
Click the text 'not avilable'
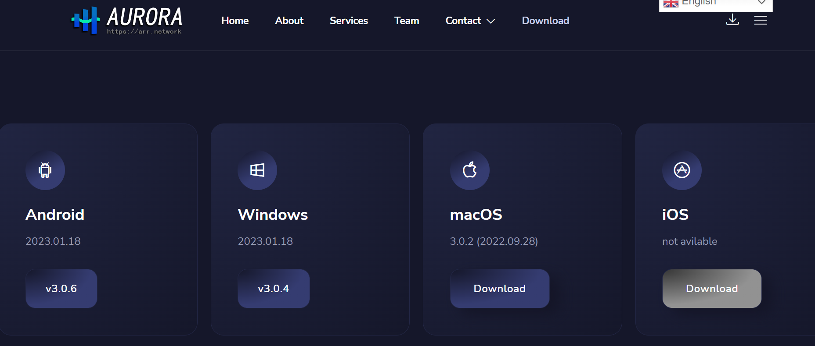(x=690, y=241)
